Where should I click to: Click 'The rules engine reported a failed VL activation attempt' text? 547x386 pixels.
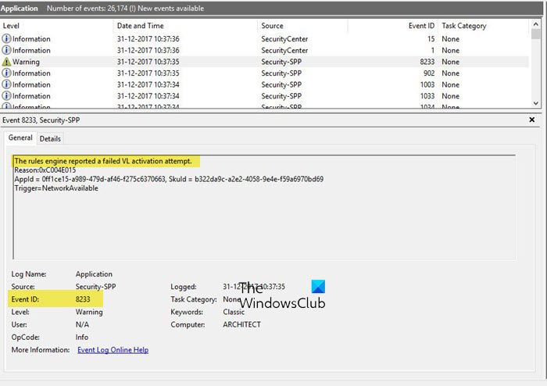[x=103, y=161]
